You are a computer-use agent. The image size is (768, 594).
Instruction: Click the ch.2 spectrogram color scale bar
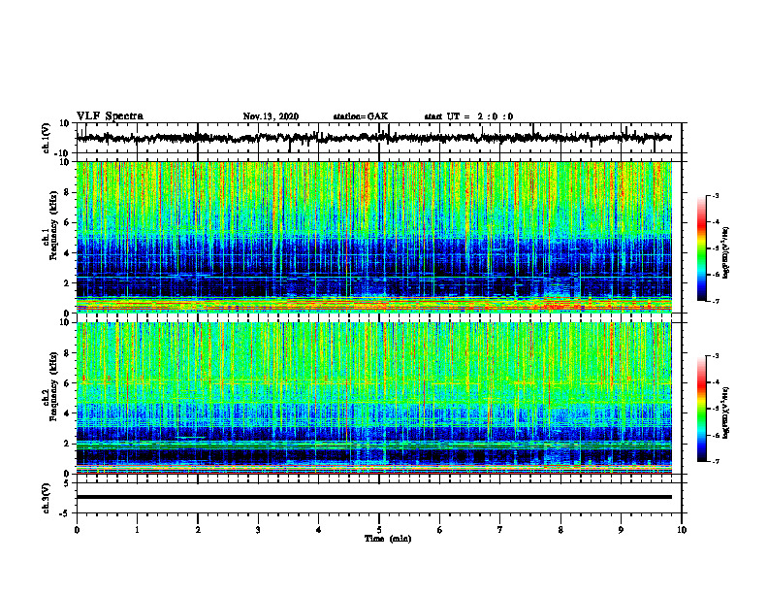click(x=702, y=409)
